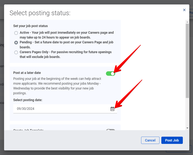Viewport: 193px width, 155px height.
Task: Select Careers Pages Only radio option
Action: click(x=16, y=52)
